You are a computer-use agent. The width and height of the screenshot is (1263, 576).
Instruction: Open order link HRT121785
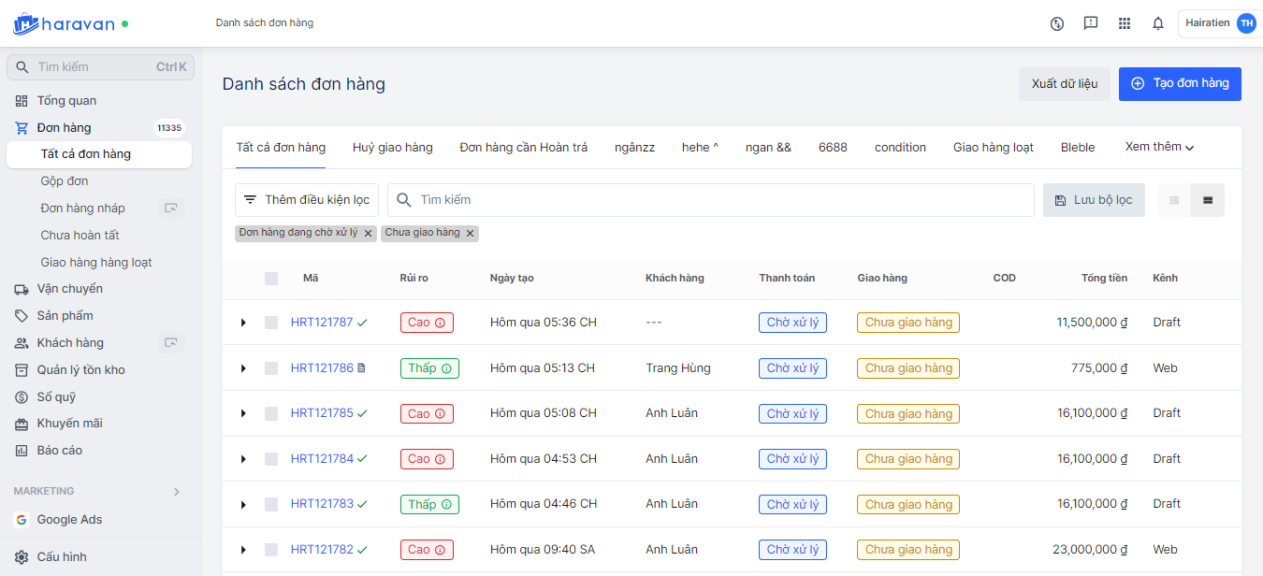pyautogui.click(x=322, y=413)
